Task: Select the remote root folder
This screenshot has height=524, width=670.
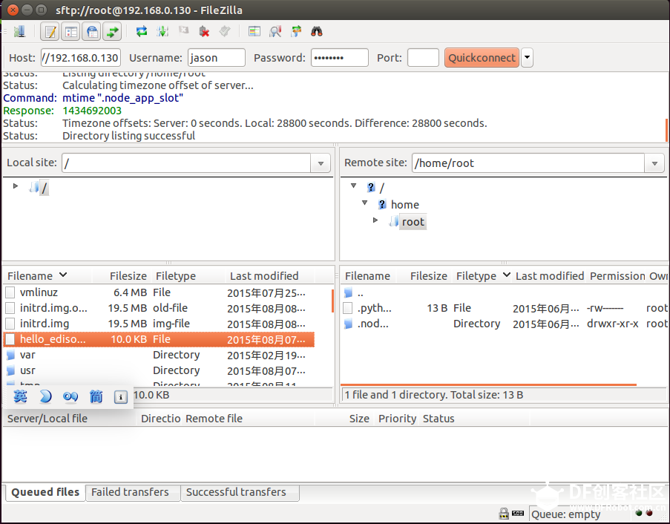Action: tap(413, 222)
